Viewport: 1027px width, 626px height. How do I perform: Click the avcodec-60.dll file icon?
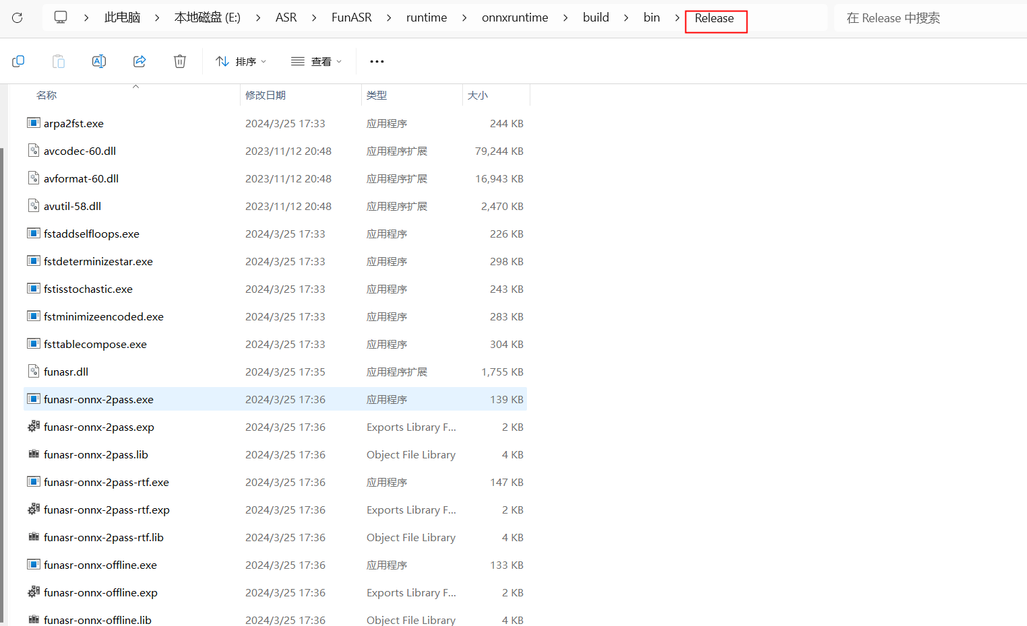click(x=34, y=150)
